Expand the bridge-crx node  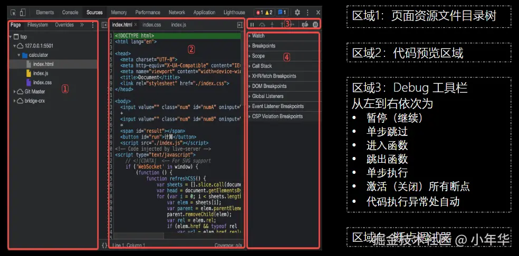coord(15,101)
